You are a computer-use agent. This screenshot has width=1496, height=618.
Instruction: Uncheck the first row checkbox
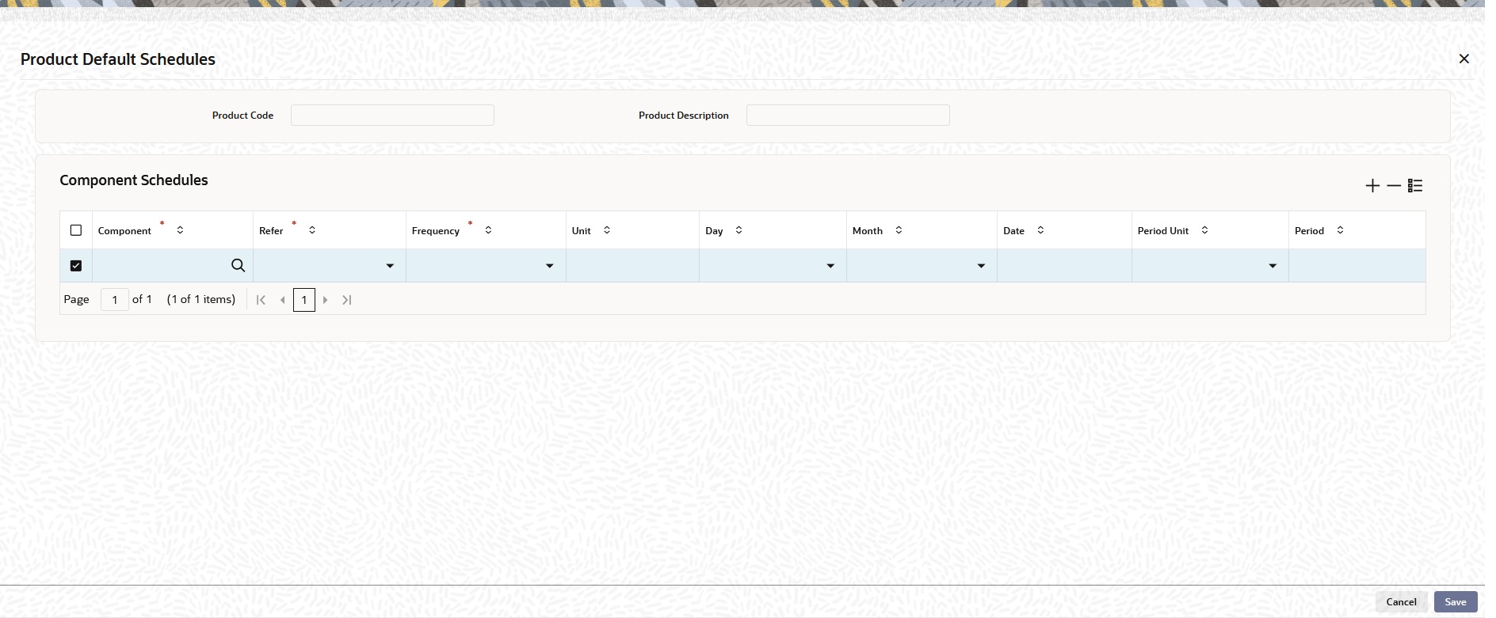point(76,266)
